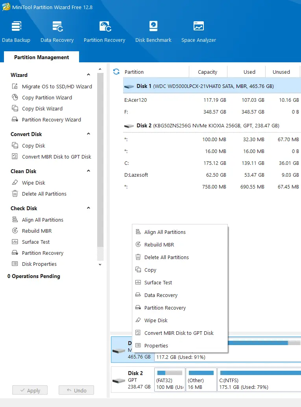
Task: Click the sidebar scroll up arrow
Action: click(x=100, y=69)
